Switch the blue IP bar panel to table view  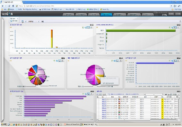point(178,61)
